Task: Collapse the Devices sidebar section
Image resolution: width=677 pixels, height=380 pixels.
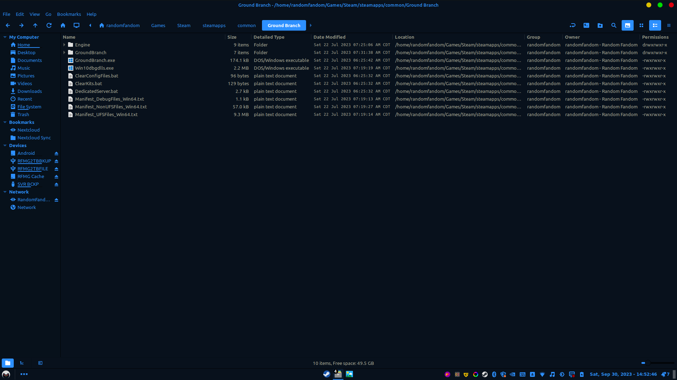Action: tap(5, 146)
